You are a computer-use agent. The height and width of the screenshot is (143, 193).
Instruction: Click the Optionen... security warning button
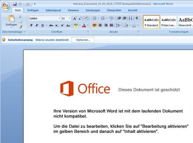tap(83, 40)
